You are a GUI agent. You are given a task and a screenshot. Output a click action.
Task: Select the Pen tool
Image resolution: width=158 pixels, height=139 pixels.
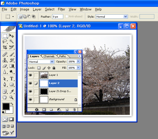5,84
